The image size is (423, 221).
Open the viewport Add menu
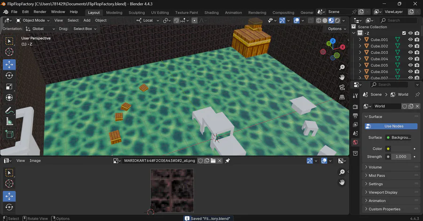pyautogui.click(x=87, y=21)
